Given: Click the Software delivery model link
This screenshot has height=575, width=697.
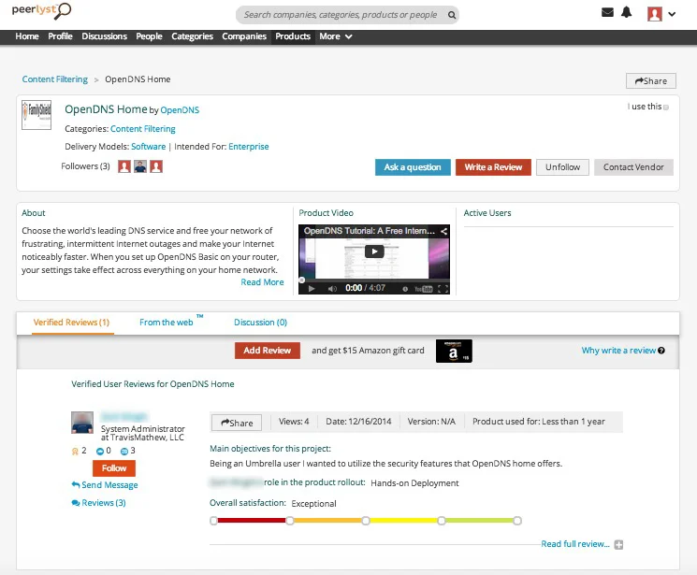Looking at the screenshot, I should (x=149, y=147).
